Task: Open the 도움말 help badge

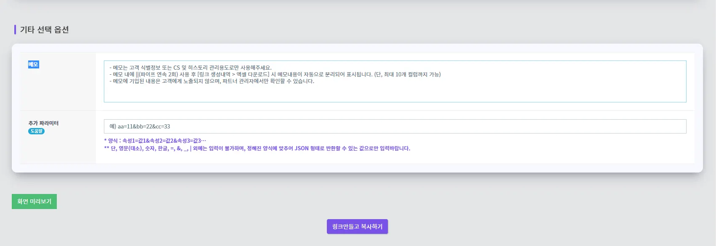Action: [36, 131]
